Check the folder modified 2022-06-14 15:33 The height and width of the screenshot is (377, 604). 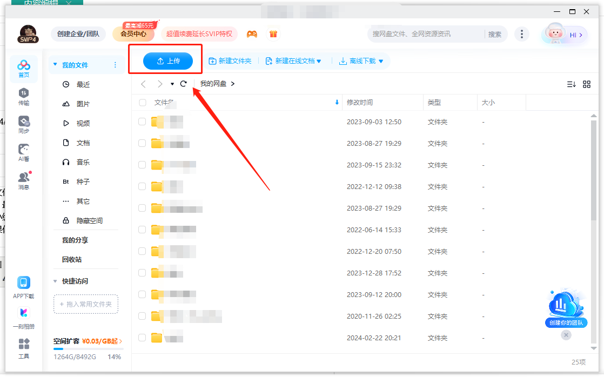tap(142, 230)
